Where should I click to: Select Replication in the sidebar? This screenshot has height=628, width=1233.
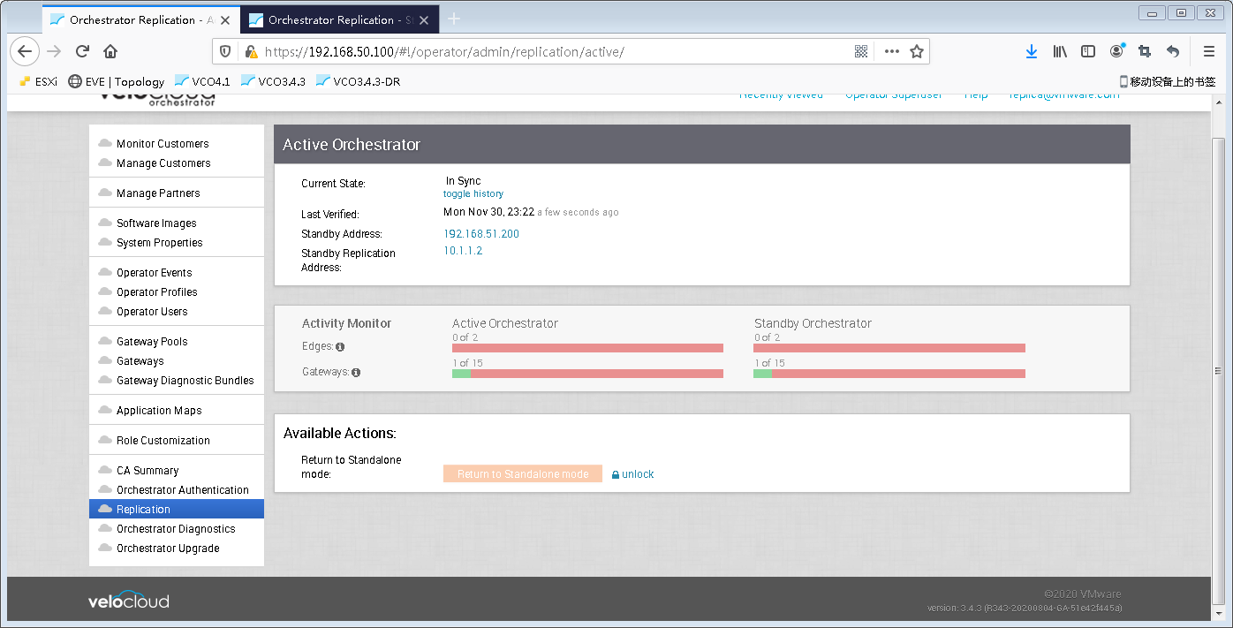point(177,510)
